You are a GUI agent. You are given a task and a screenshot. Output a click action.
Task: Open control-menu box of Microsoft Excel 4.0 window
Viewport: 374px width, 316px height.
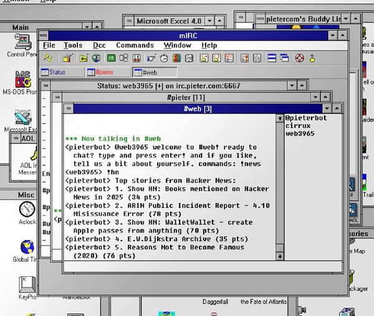click(129, 21)
